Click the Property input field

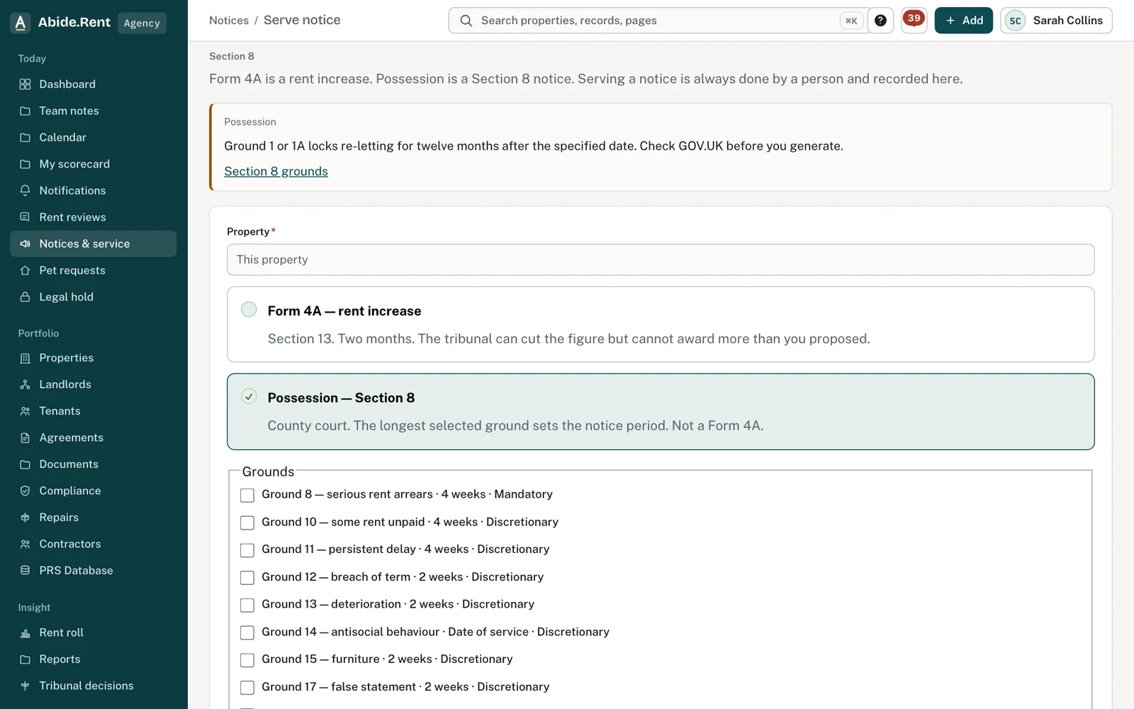tap(661, 259)
